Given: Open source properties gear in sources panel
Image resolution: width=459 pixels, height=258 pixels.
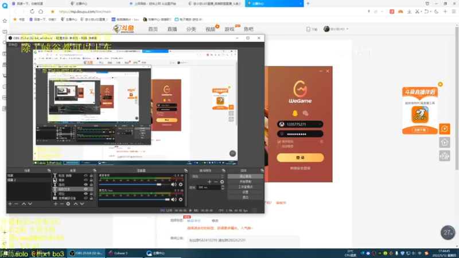Looking at the screenshot, I should click(x=68, y=204).
